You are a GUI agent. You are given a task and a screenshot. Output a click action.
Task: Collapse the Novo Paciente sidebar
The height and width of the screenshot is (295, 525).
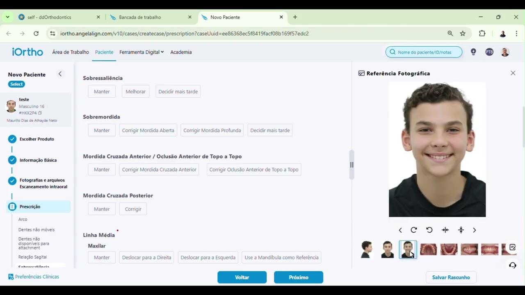point(60,74)
